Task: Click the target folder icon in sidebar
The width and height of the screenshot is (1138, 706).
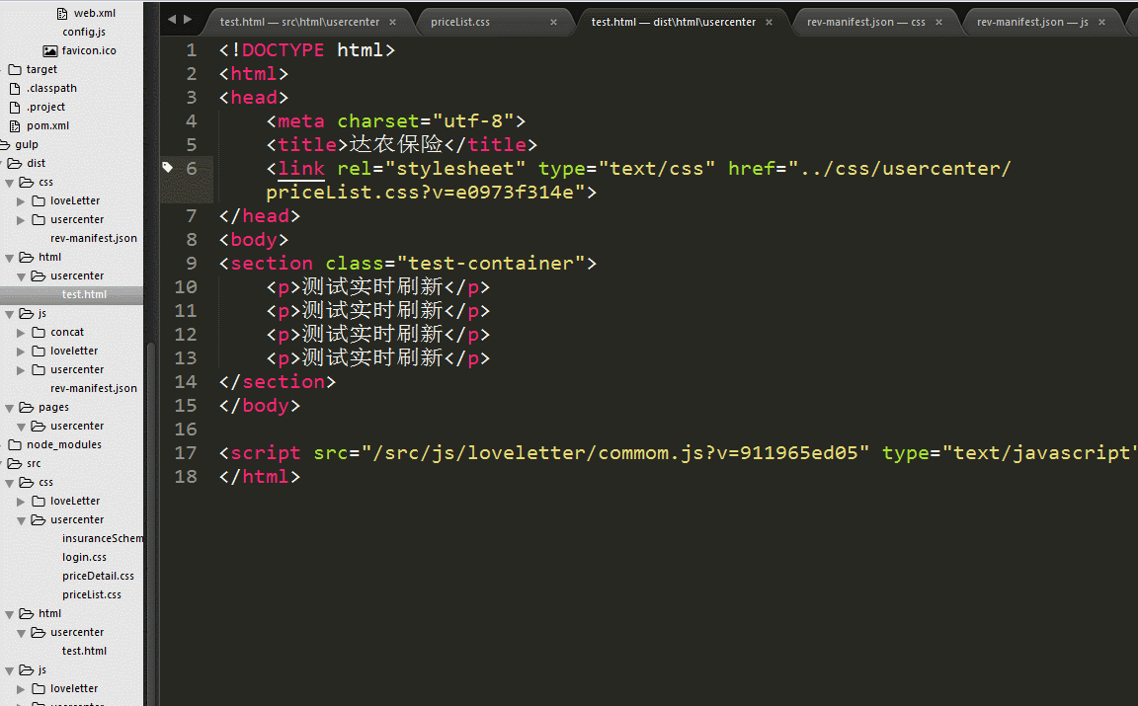Action: (x=15, y=70)
